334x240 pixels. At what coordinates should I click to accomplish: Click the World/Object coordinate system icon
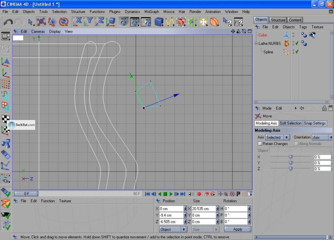110,22
